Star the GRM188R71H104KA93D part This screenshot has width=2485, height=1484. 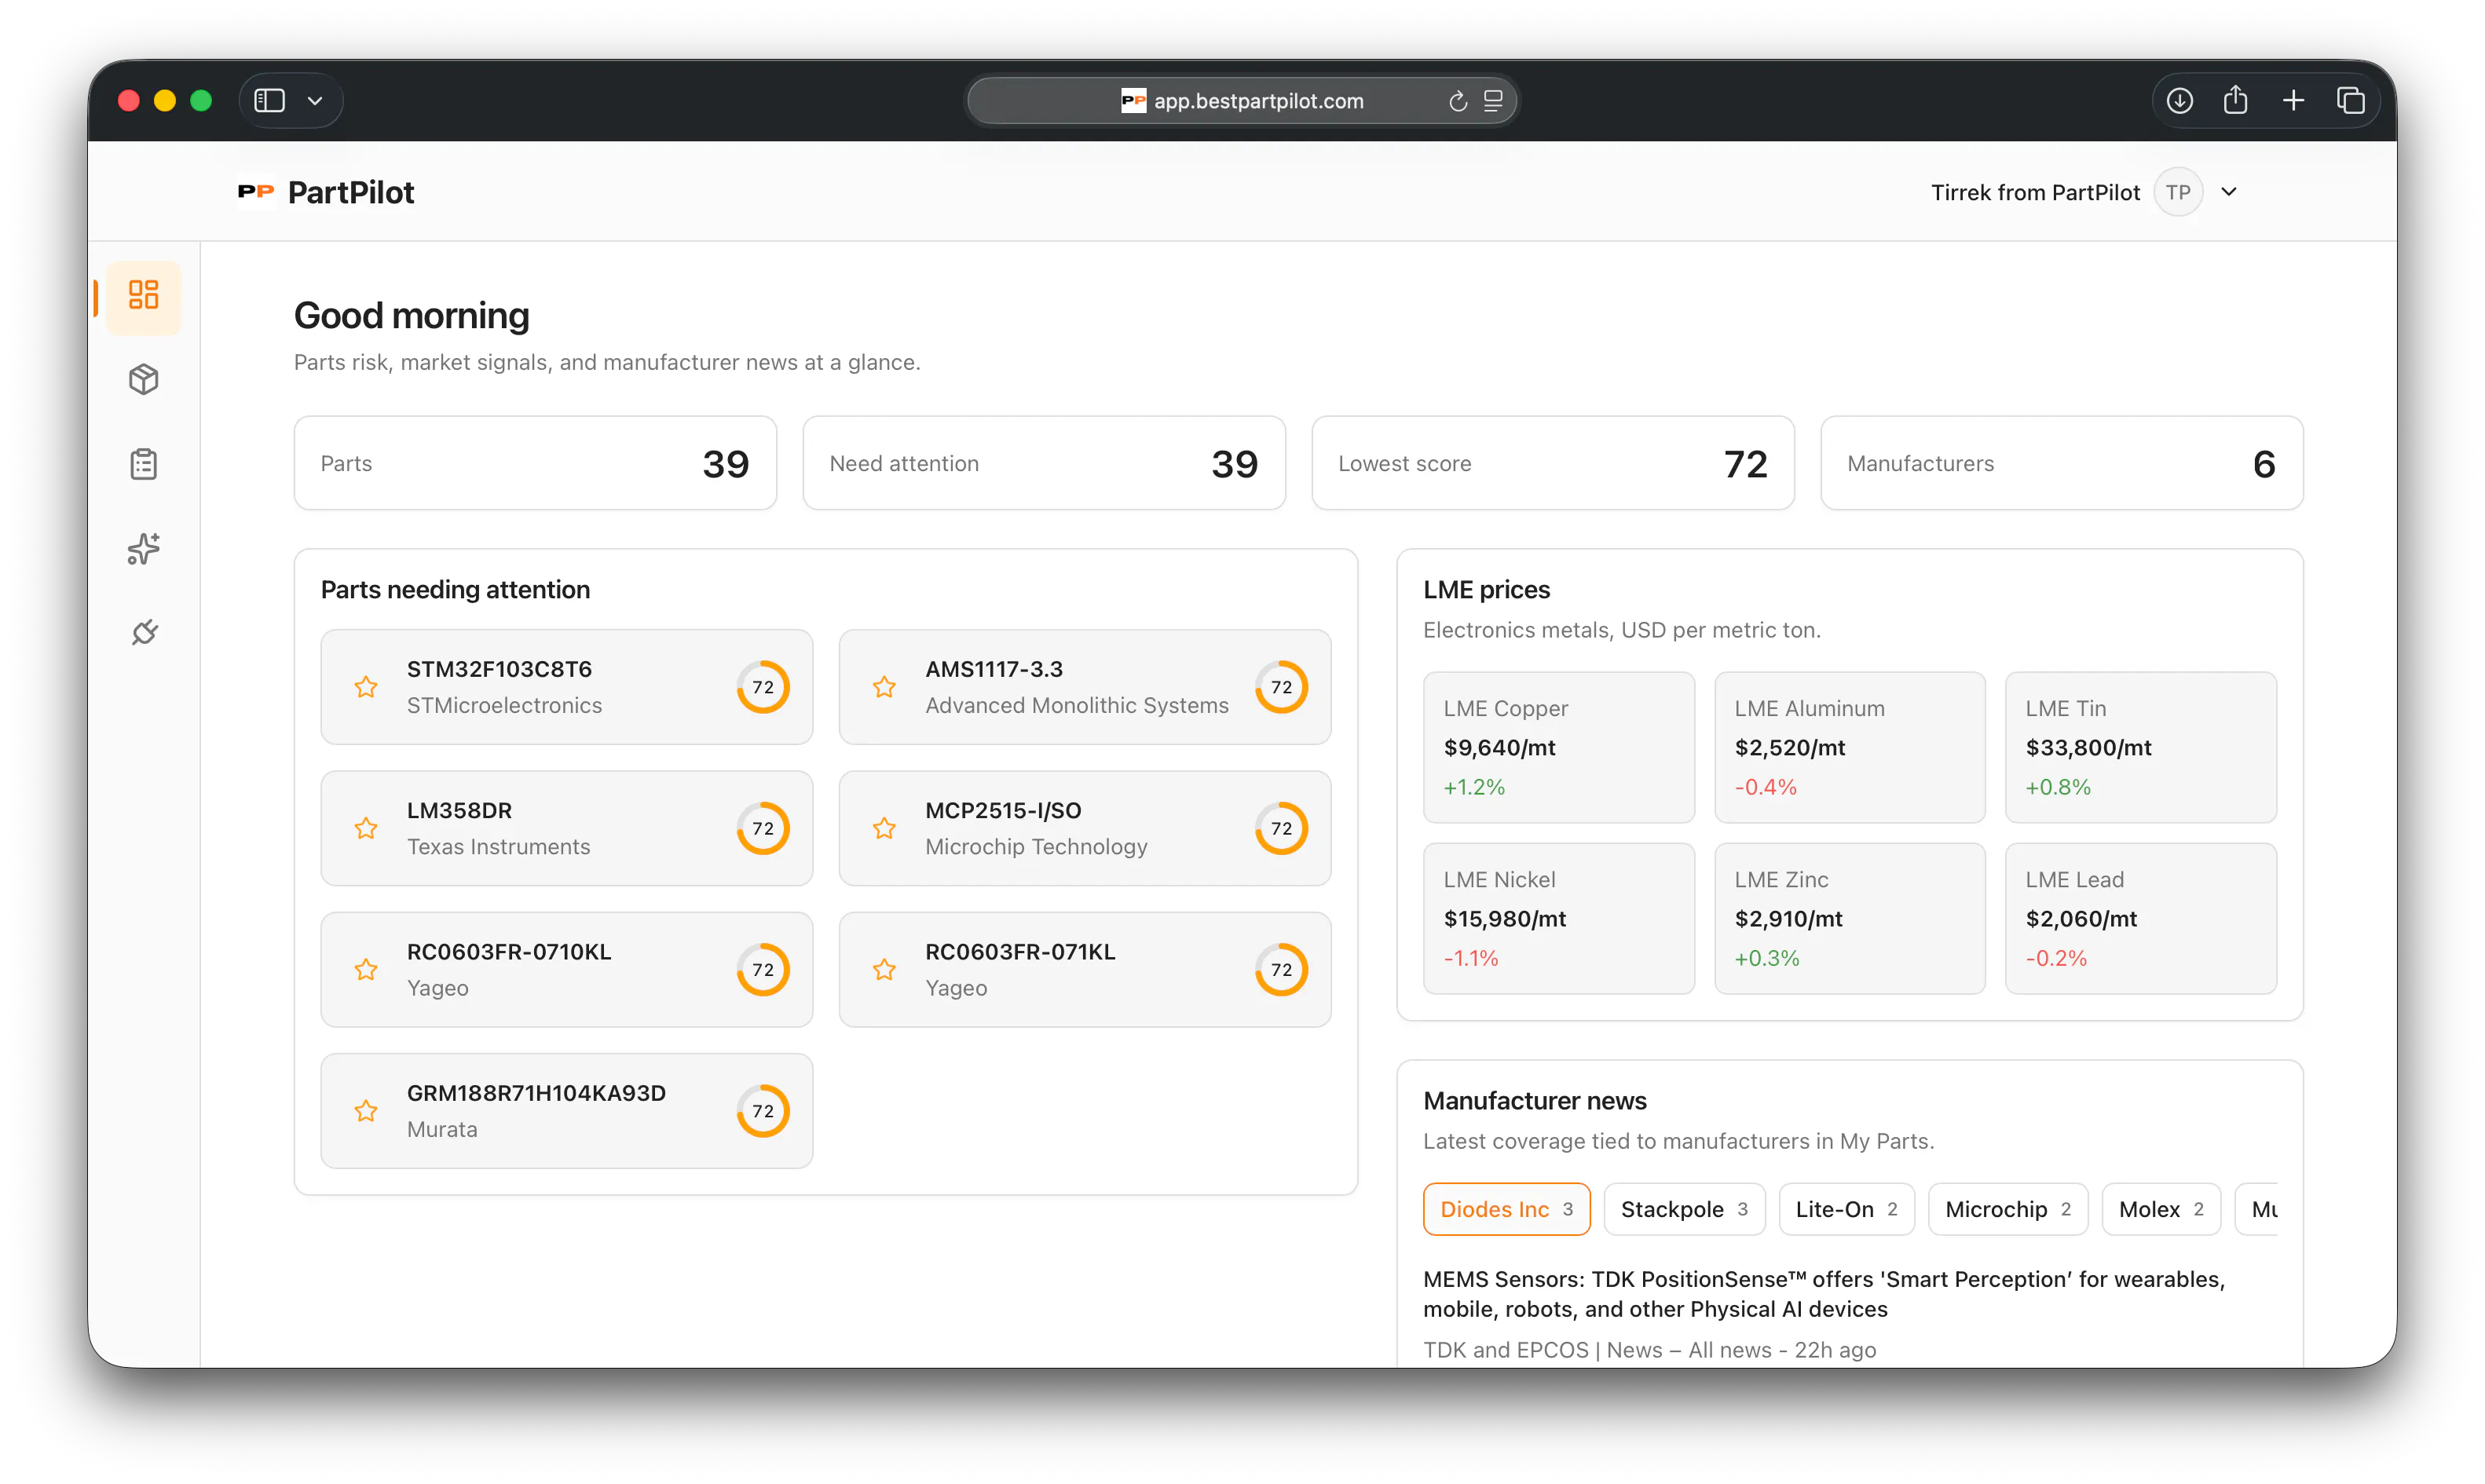pos(366,1111)
